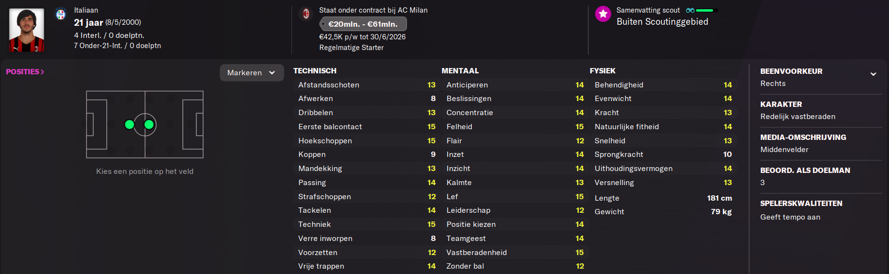Expand the Beenvoorkeur panel chevron

click(873, 74)
